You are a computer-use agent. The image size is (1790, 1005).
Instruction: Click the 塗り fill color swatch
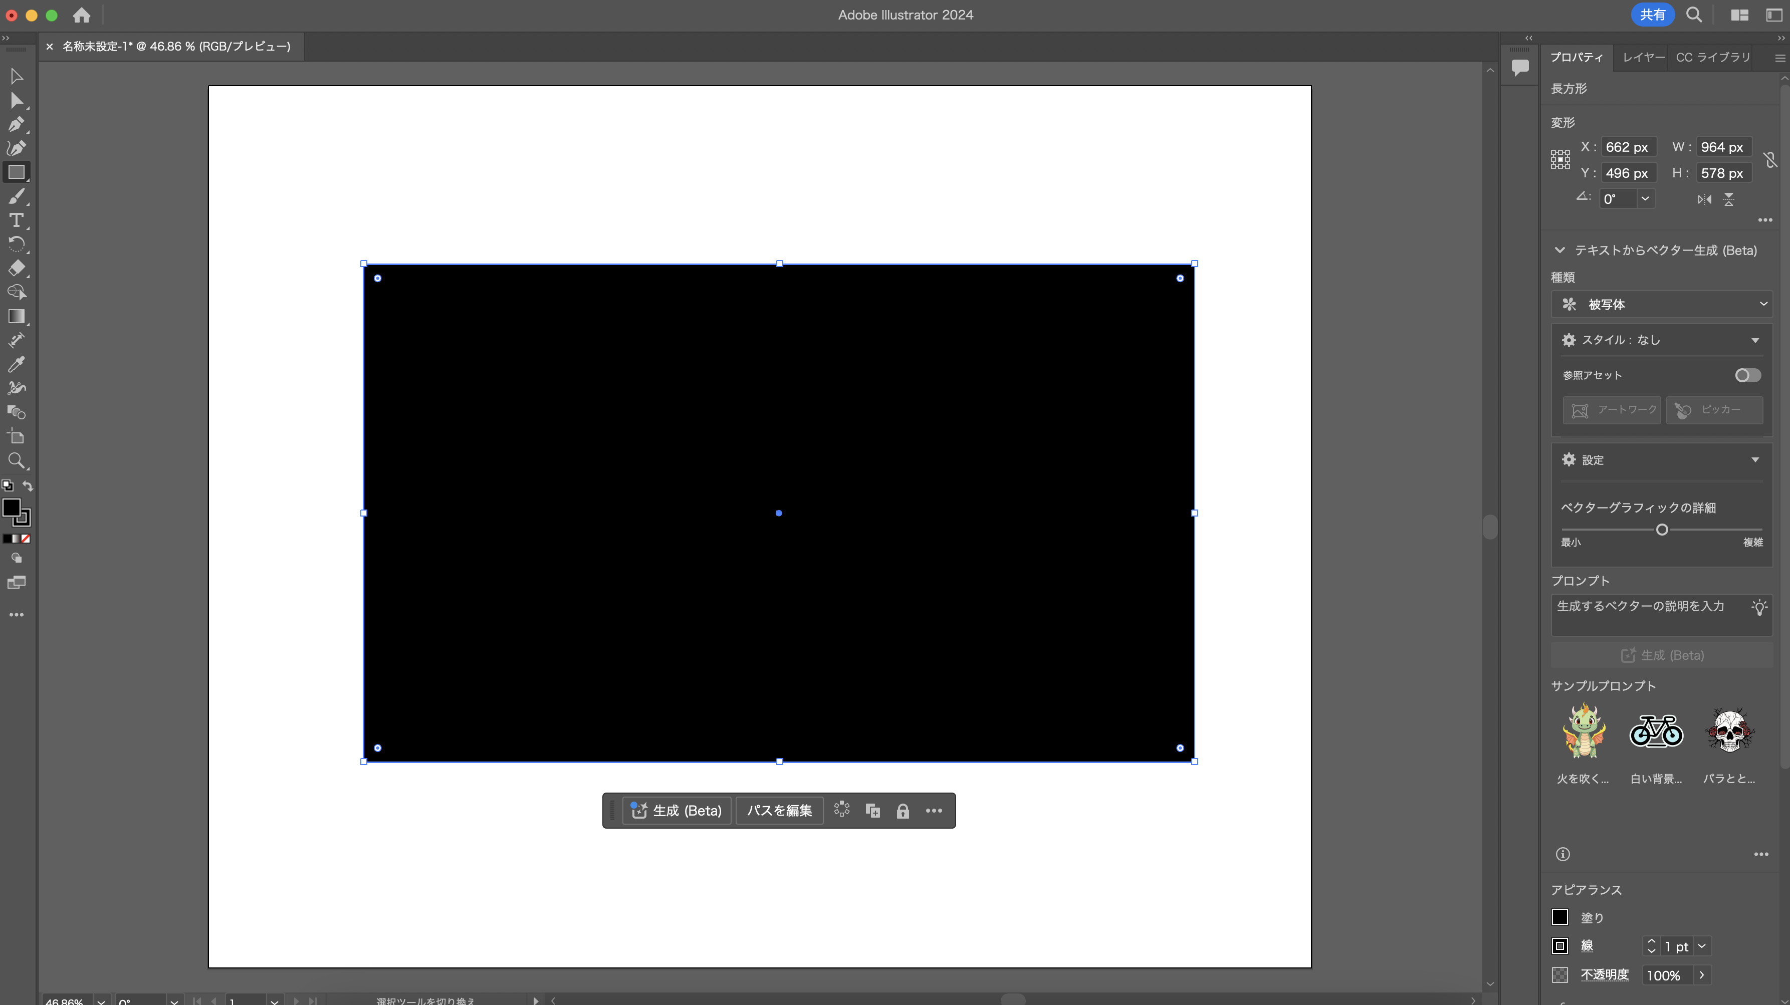[1560, 917]
